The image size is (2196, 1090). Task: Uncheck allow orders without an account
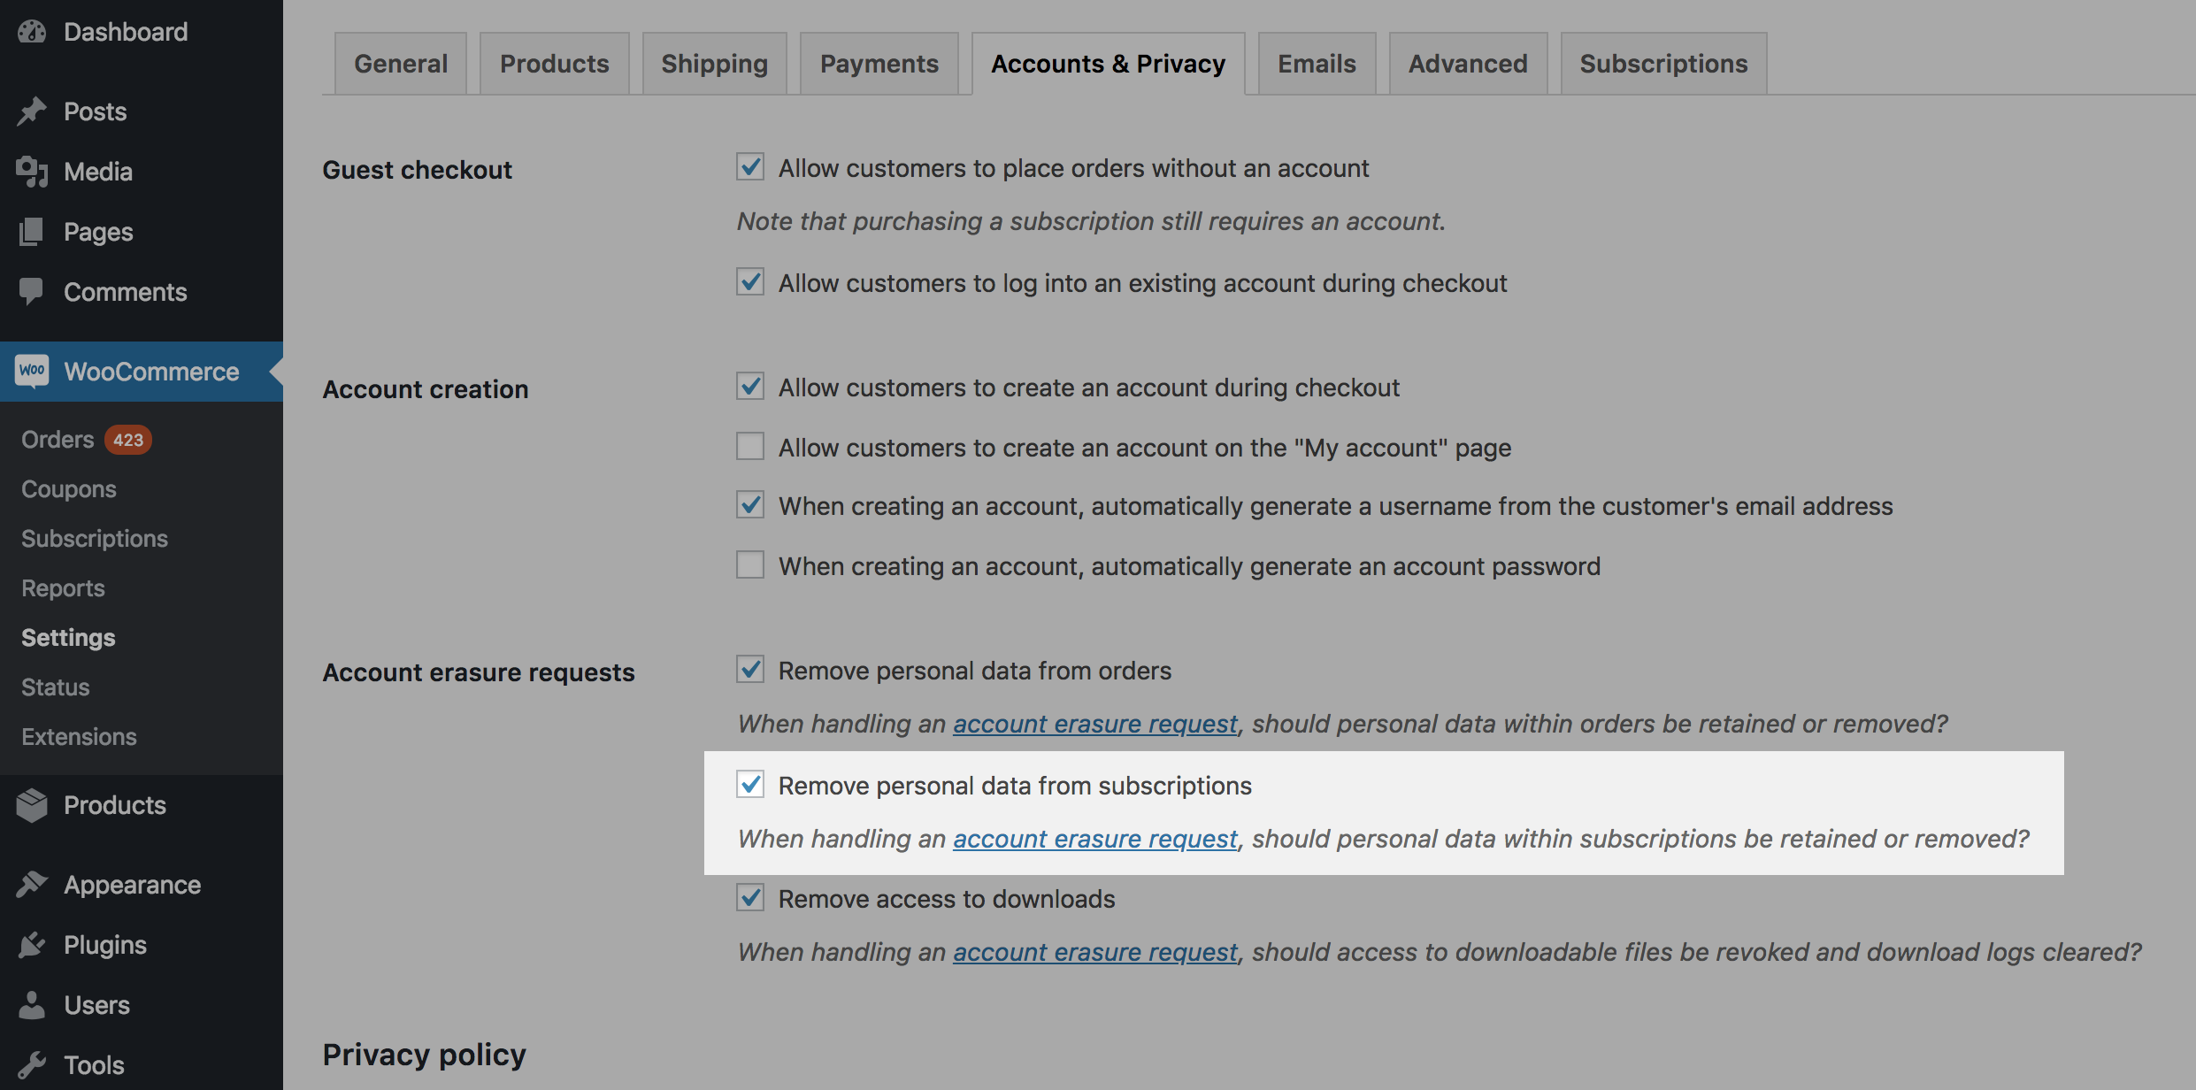pos(750,166)
